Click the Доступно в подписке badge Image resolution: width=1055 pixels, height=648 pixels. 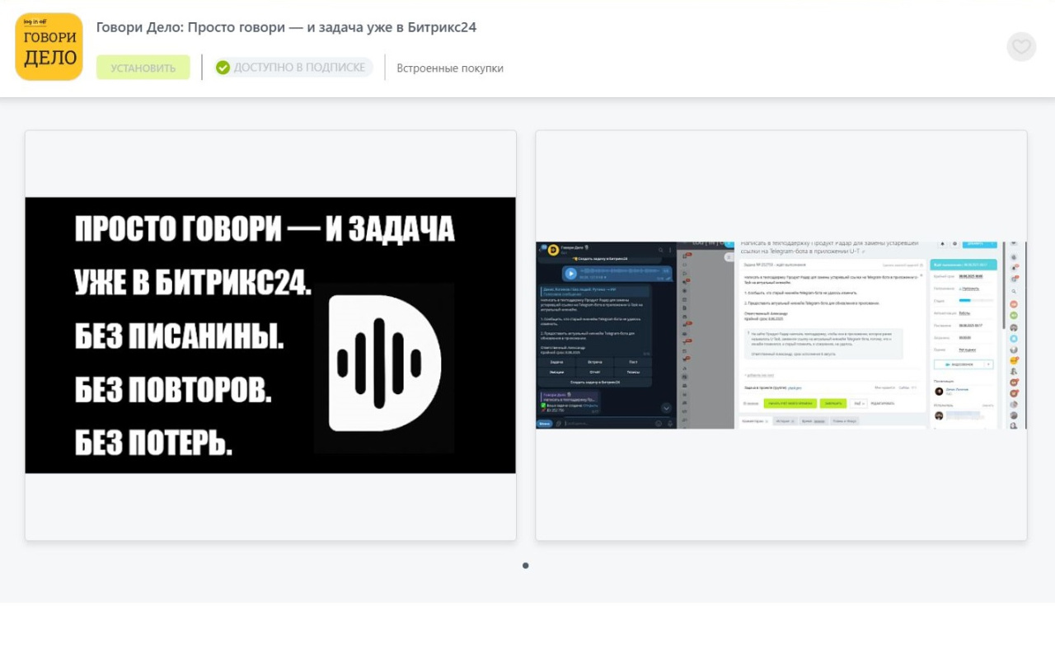pyautogui.click(x=293, y=68)
